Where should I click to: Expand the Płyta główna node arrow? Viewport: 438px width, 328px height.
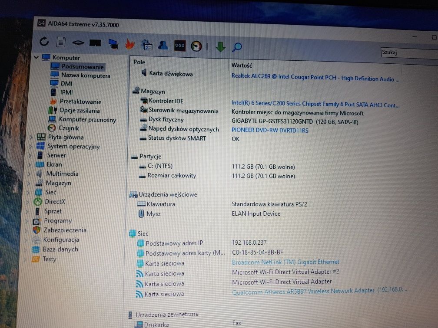31,137
